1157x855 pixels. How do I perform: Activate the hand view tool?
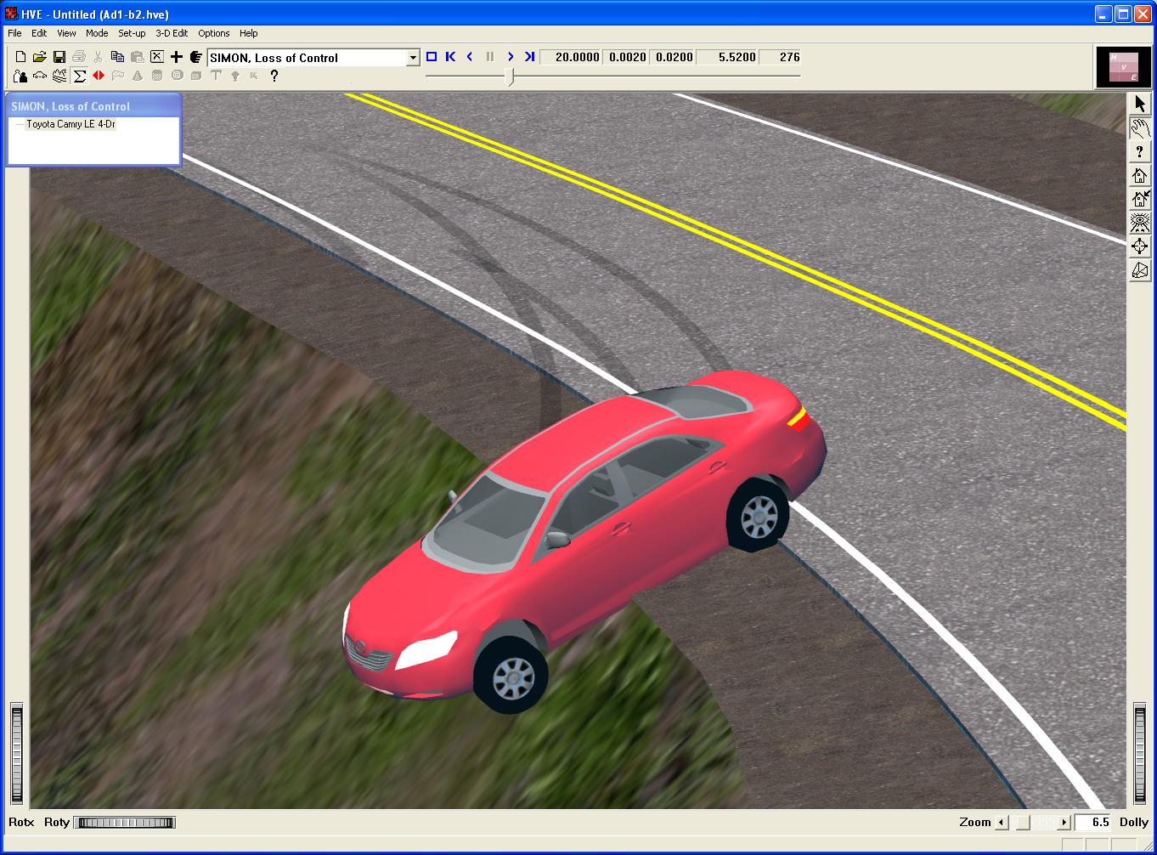(x=1140, y=128)
